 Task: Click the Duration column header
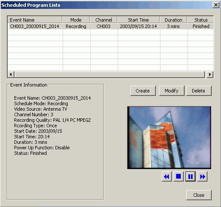pyautogui.click(x=174, y=20)
